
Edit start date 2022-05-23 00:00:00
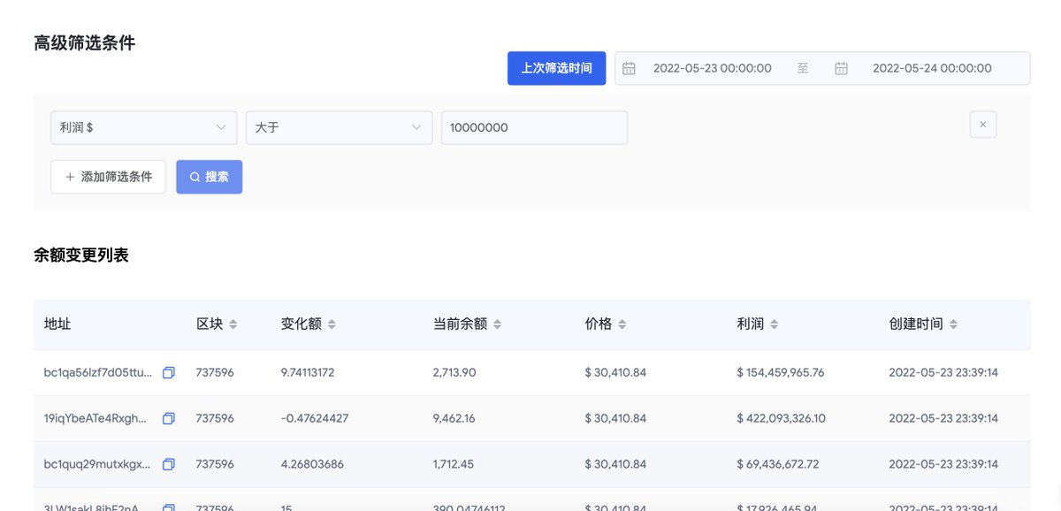pos(713,68)
